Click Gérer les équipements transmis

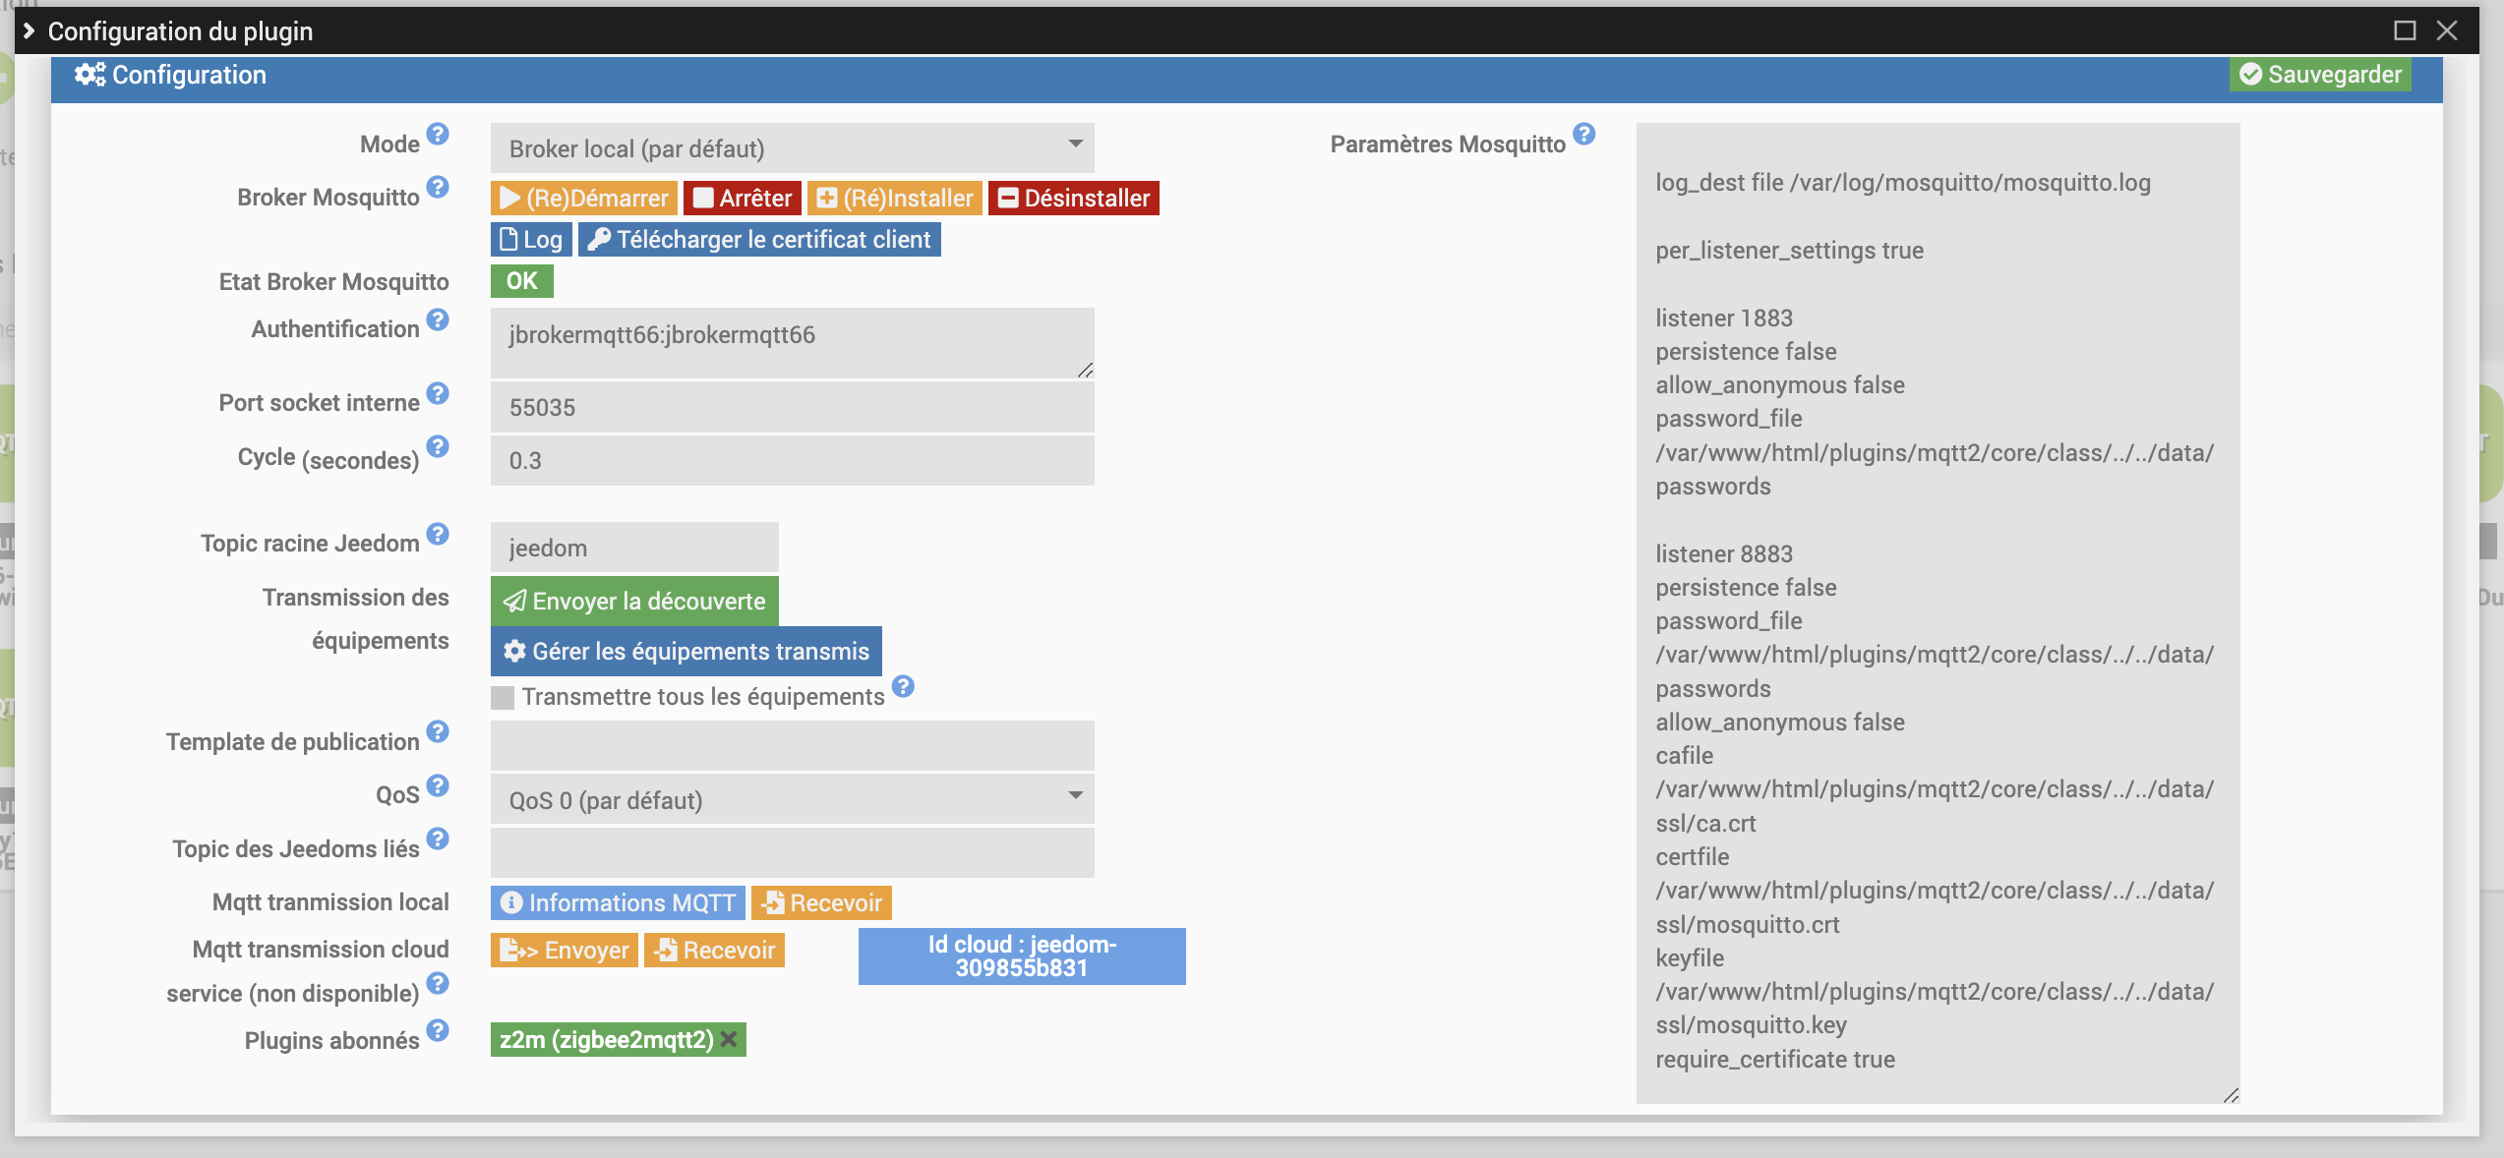686,651
